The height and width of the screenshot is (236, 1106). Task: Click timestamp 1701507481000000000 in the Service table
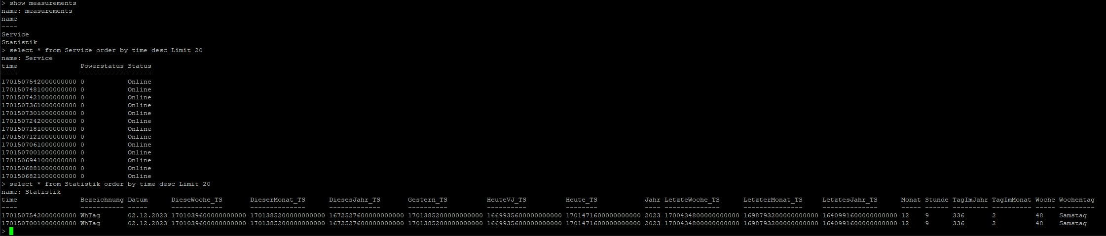(x=39, y=89)
